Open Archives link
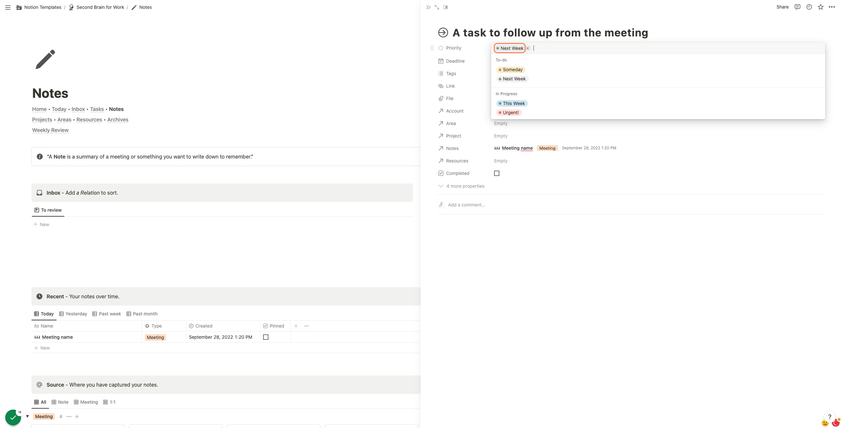The width and height of the screenshot is (841, 428). (118, 119)
